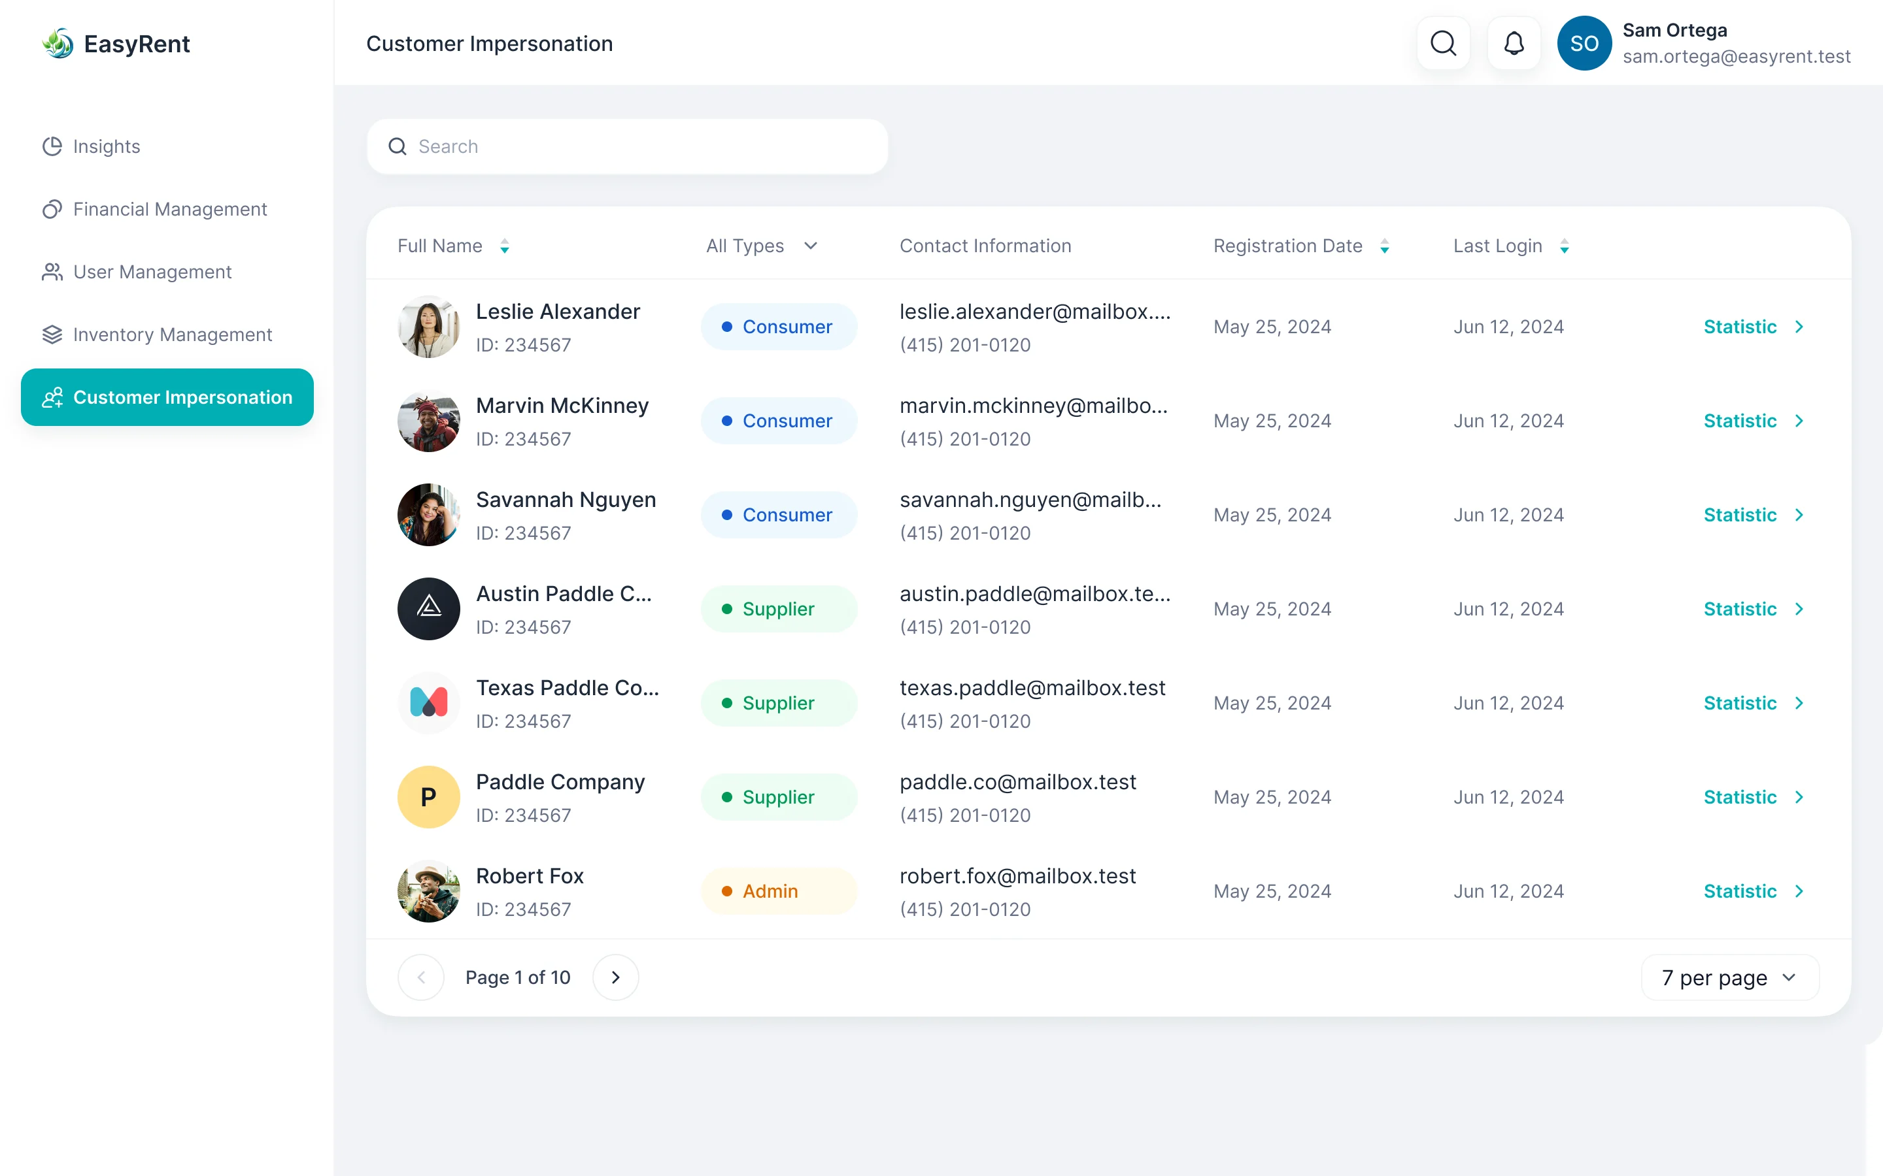Click Austin Paddle's dark triangle logo
This screenshot has height=1176, width=1883.
point(429,609)
